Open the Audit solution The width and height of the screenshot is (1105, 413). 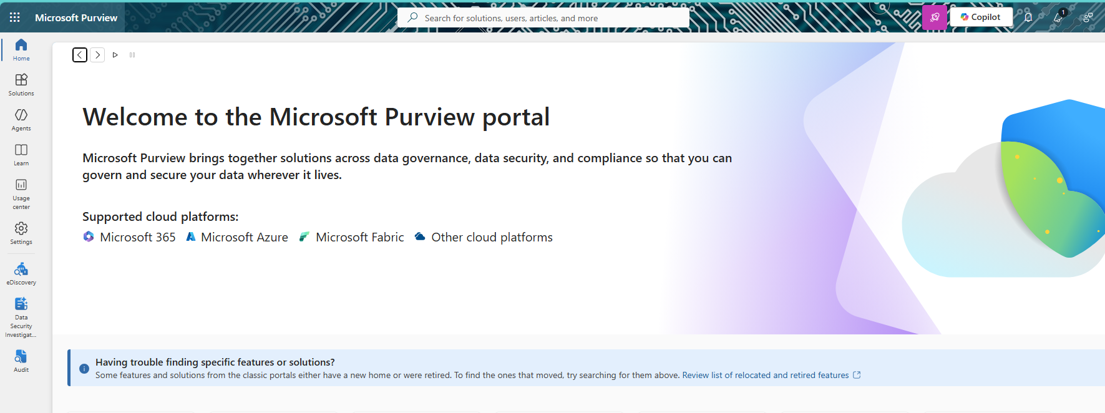coord(21,361)
